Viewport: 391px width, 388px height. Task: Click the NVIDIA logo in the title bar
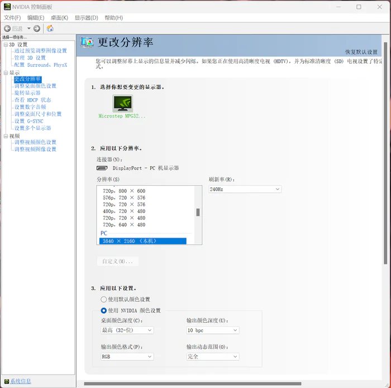click(x=7, y=7)
